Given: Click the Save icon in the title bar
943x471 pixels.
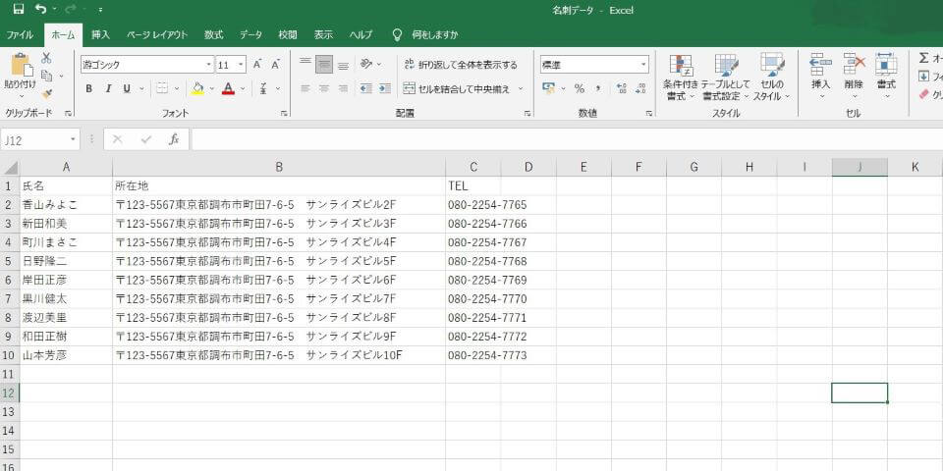Looking at the screenshot, I should pyautogui.click(x=18, y=9).
